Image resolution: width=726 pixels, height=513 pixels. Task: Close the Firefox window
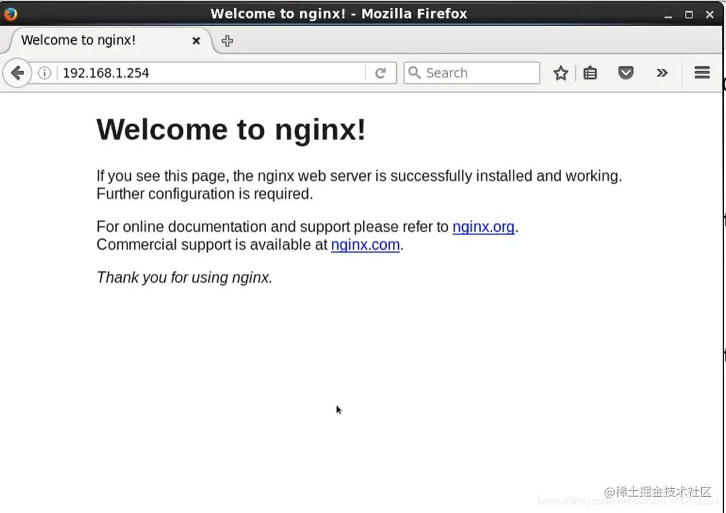point(709,15)
